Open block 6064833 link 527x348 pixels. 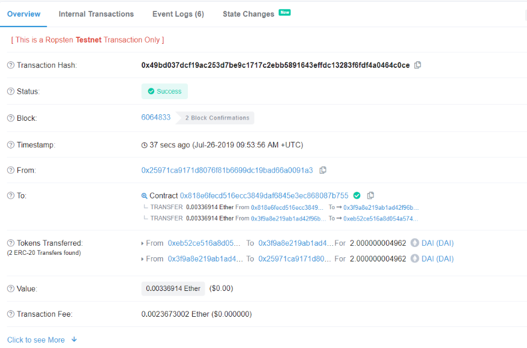click(x=156, y=117)
